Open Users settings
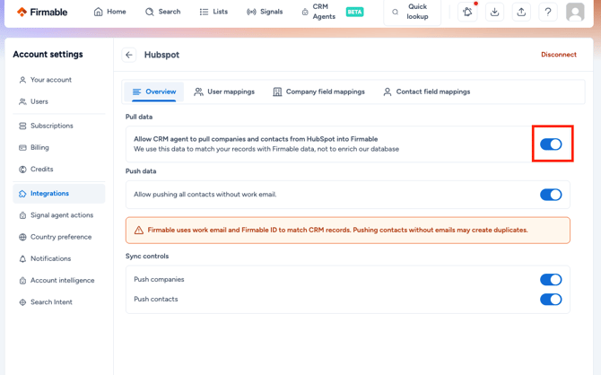 (59, 101)
